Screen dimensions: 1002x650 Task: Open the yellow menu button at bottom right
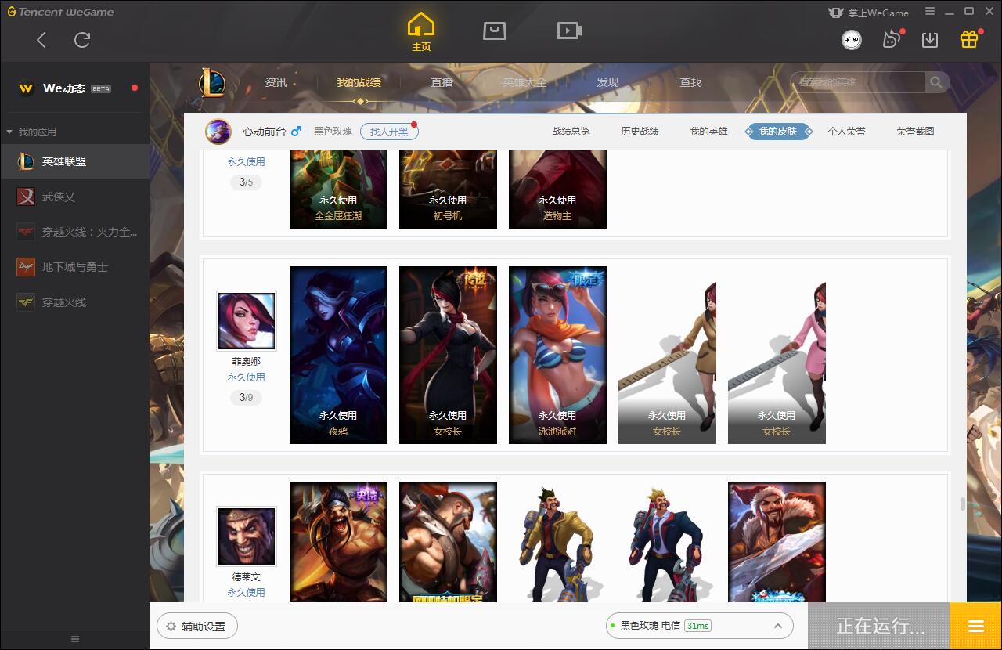pos(975,626)
